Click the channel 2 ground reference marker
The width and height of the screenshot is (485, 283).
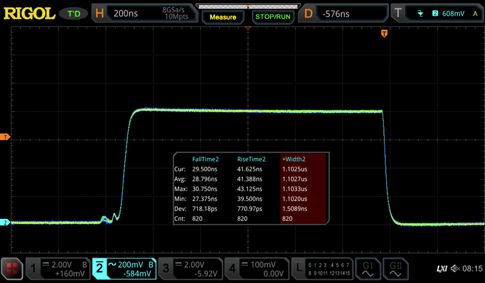tap(5, 223)
